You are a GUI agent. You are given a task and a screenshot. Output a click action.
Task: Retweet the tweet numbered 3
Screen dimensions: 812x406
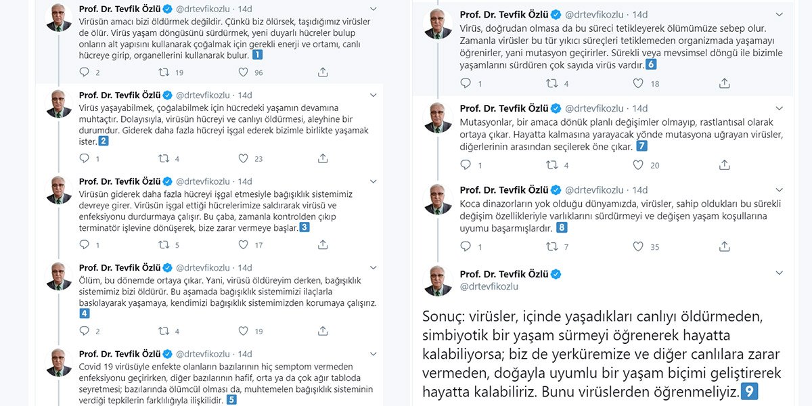(x=164, y=245)
